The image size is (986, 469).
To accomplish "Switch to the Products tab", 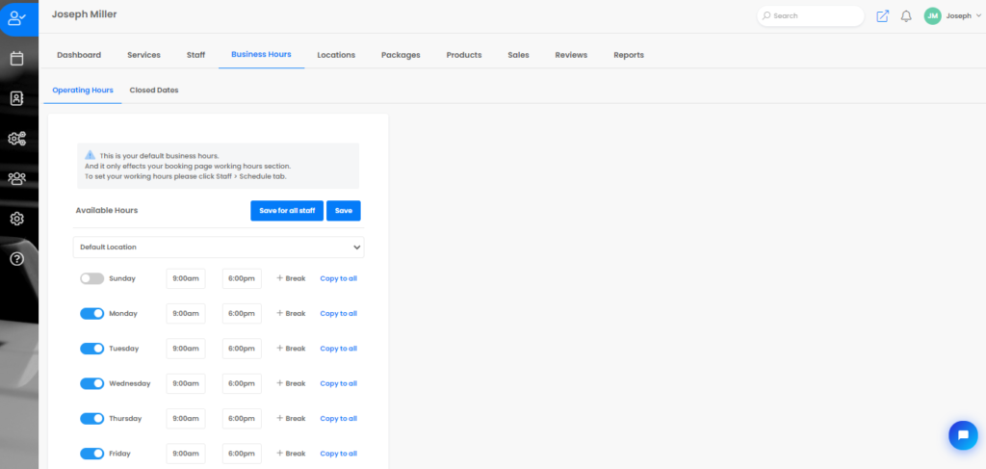I will 464,55.
